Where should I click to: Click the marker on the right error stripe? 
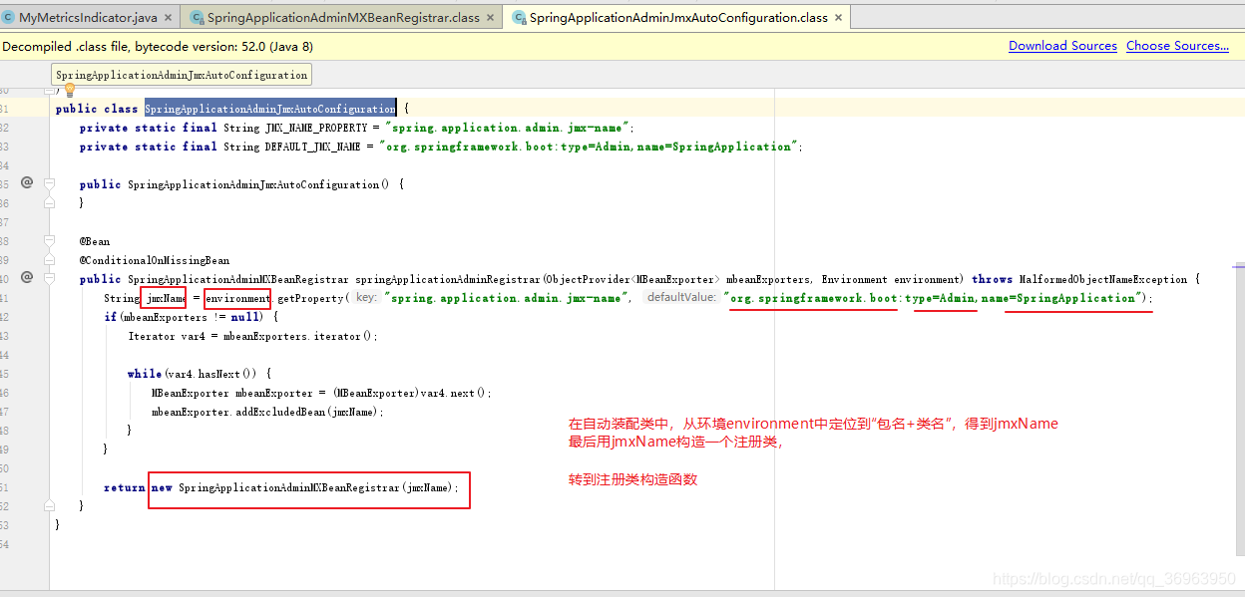point(1238,266)
